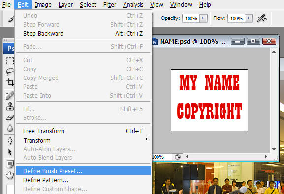The width and height of the screenshot is (284, 194).
Task: Open the Filter menu
Action: 110,5
